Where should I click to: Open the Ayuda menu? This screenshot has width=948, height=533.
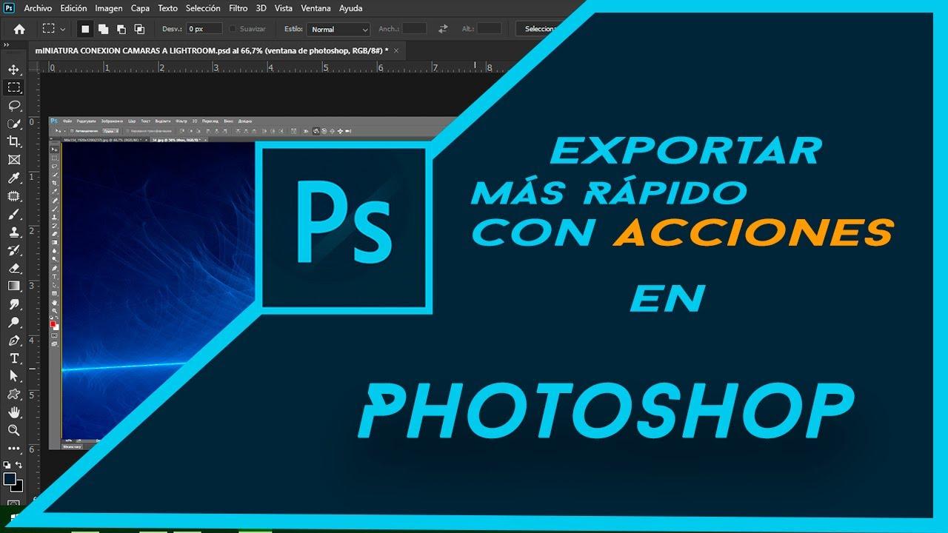[x=350, y=8]
